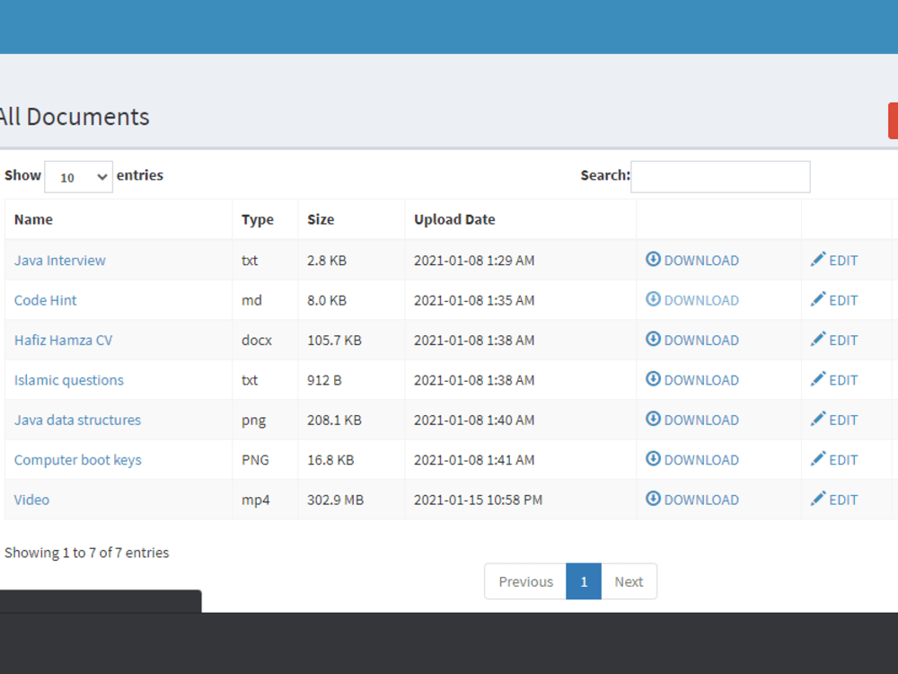Click download icon for Java Interview
This screenshot has height=674, width=898.
[x=653, y=259]
